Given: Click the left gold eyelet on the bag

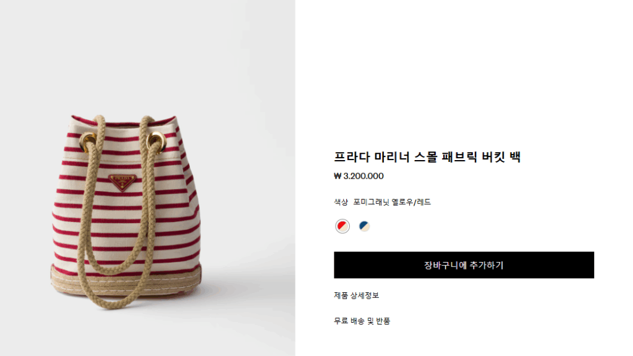Looking at the screenshot, I should pyautogui.click(x=88, y=142).
